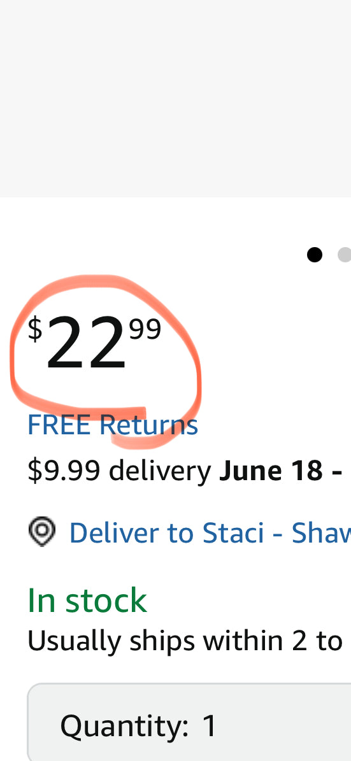Select the black active carousel dot
Screen dimensions: 351x761
[315, 255]
